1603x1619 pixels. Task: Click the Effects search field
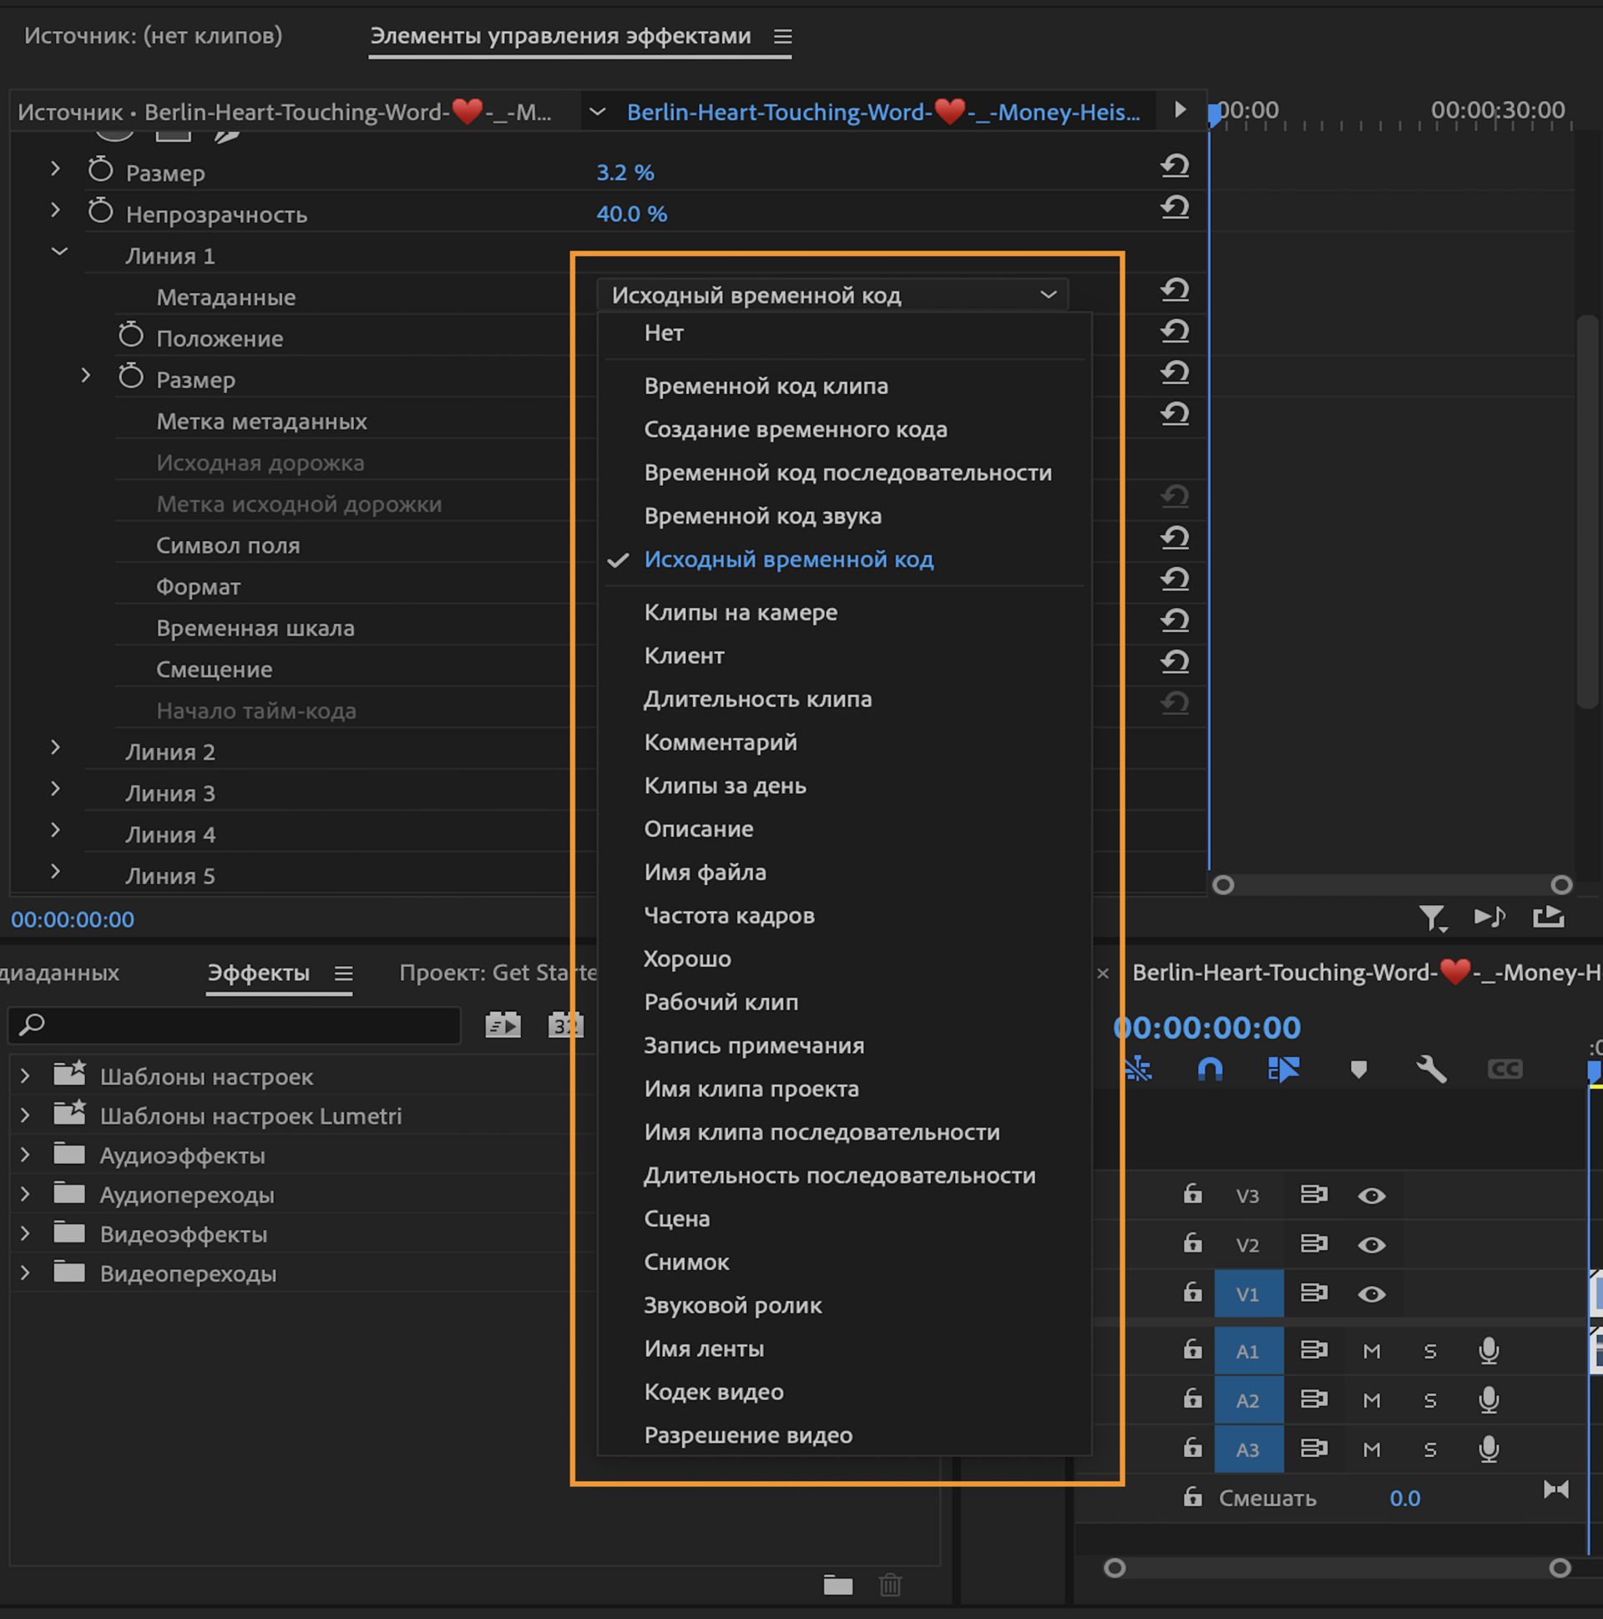(235, 1025)
